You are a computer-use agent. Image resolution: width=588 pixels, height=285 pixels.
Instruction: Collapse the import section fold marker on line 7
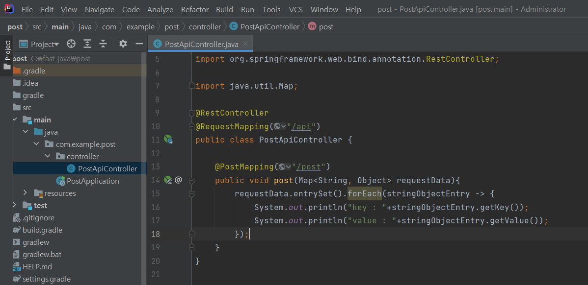coord(191,85)
